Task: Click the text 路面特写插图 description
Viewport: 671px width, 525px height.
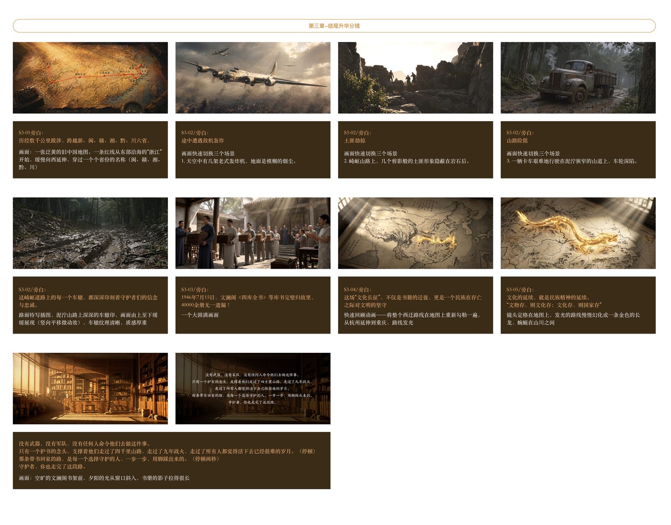Action: click(x=88, y=318)
